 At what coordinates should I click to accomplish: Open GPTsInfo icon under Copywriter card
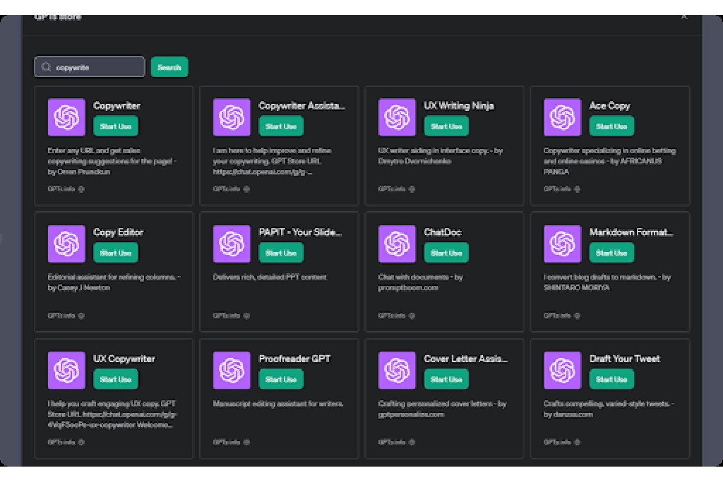tap(81, 189)
